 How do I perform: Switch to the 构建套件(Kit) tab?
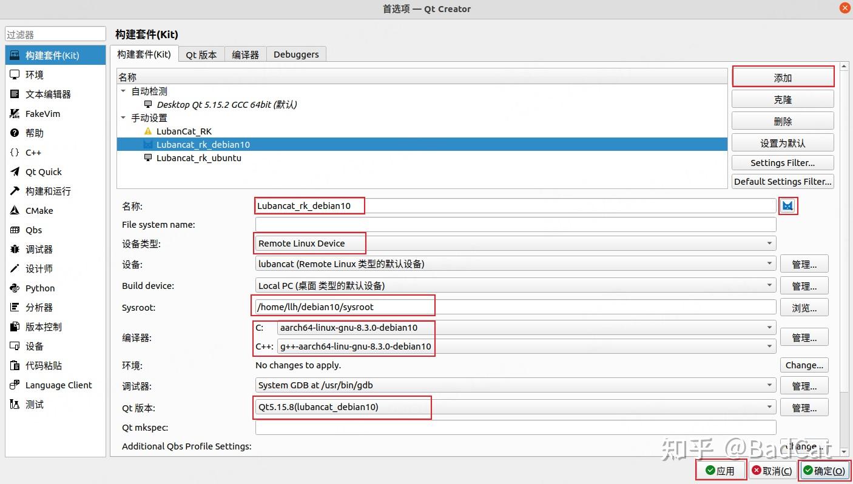(x=144, y=54)
